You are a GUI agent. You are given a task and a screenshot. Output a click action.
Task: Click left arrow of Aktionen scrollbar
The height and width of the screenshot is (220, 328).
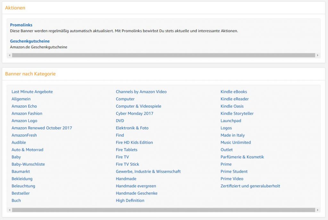(x=10, y=55)
